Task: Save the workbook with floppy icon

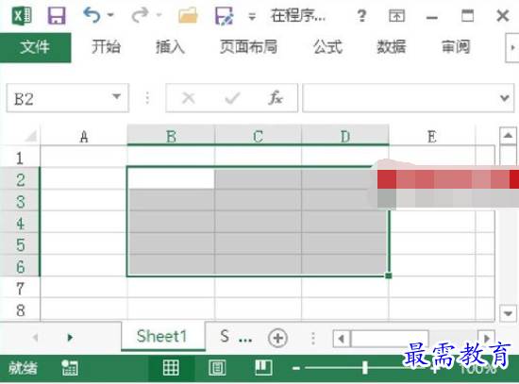Action: (57, 15)
